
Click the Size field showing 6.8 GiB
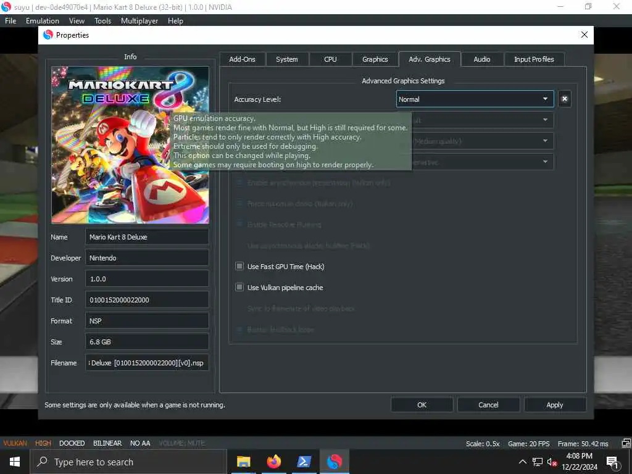(x=147, y=342)
